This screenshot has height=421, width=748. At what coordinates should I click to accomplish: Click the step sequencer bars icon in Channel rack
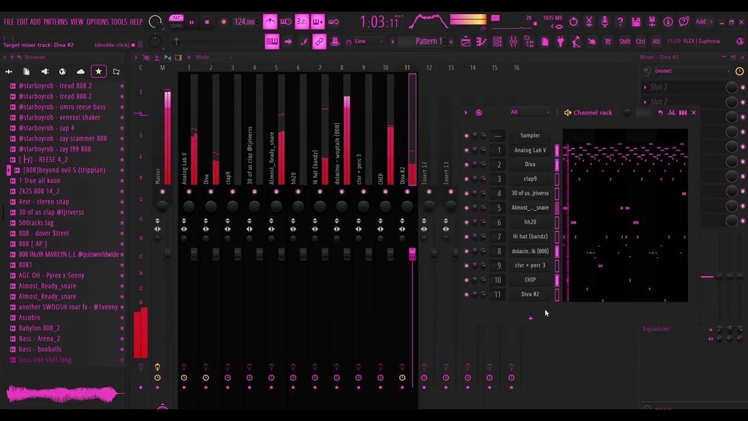pos(683,112)
